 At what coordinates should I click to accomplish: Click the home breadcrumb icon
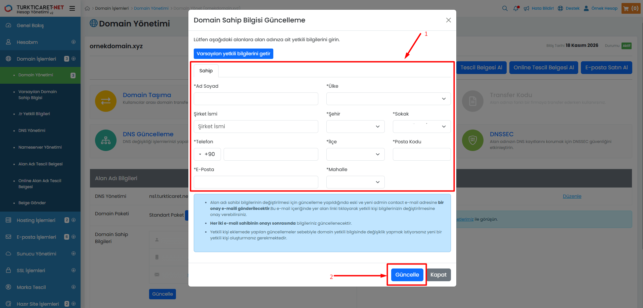(x=87, y=8)
